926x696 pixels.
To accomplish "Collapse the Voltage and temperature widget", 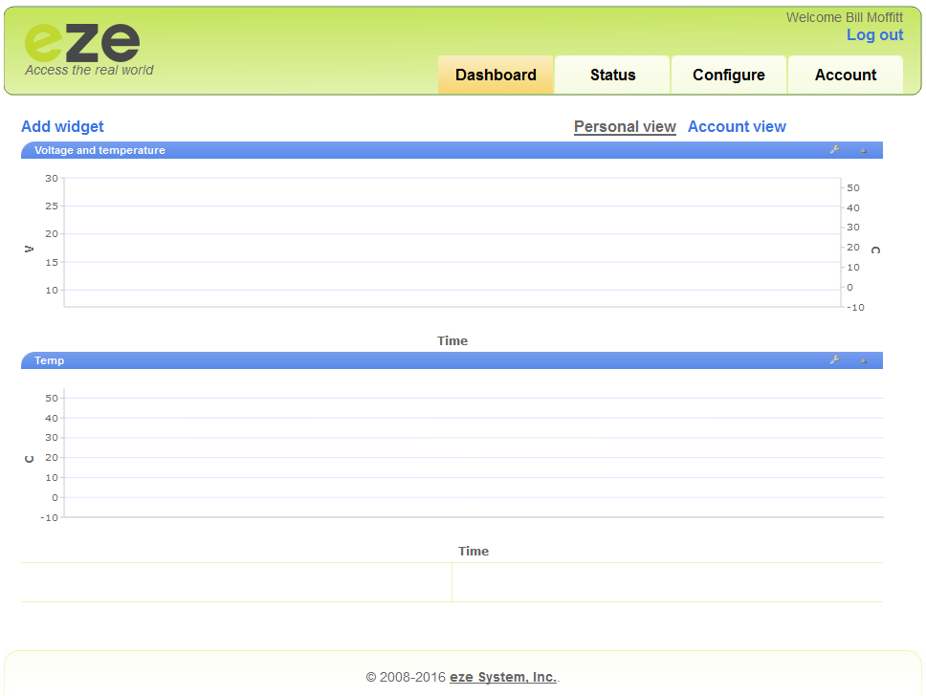I will pos(863,150).
